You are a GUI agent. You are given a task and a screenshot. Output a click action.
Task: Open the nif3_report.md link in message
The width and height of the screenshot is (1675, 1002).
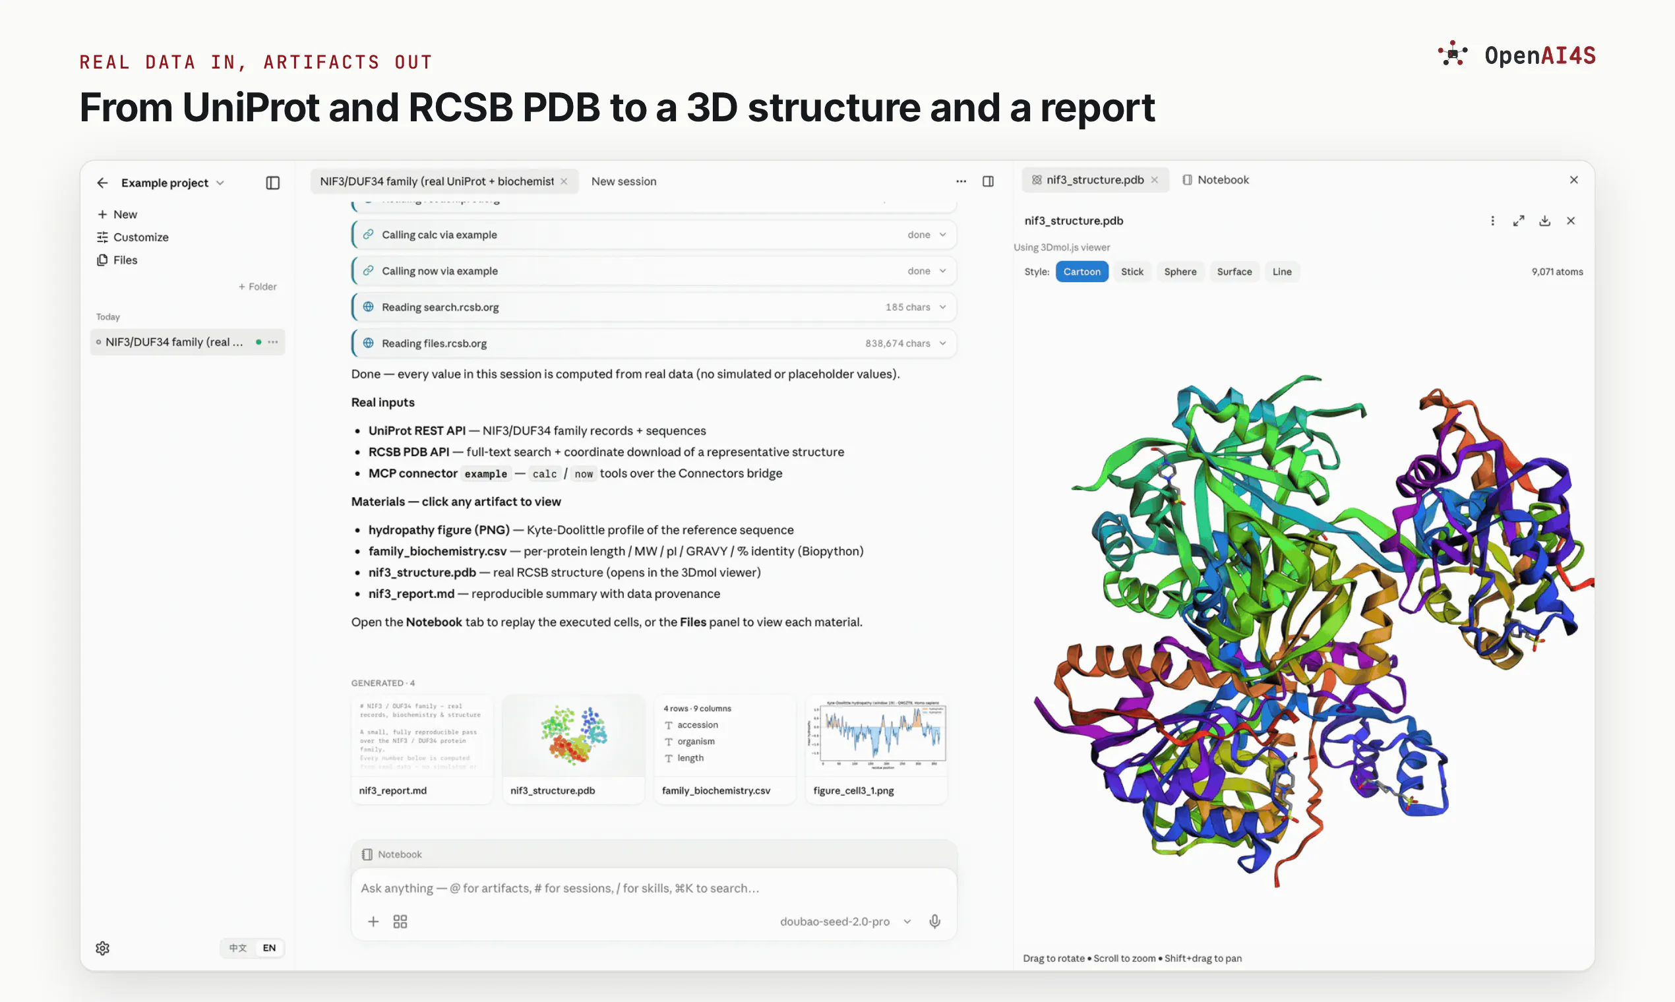click(x=411, y=593)
